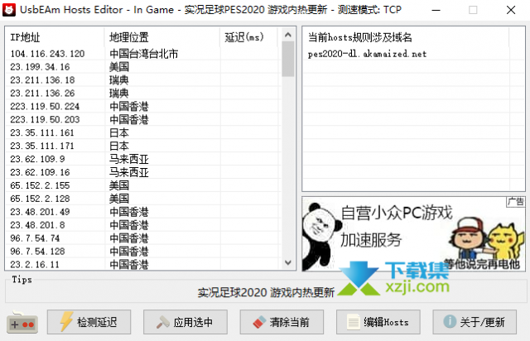The height and width of the screenshot is (341, 530).
Task: Click the IP list vertical scrollbar thumb
Action: tap(288, 59)
